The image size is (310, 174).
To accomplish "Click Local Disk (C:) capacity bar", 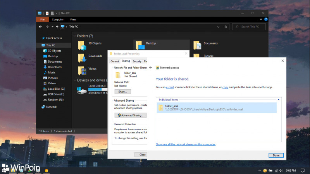I will click(x=98, y=89).
